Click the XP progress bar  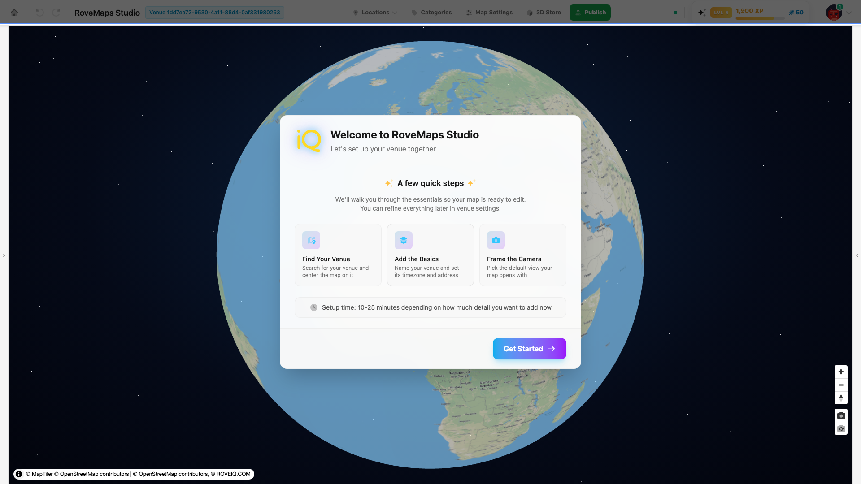click(x=760, y=18)
